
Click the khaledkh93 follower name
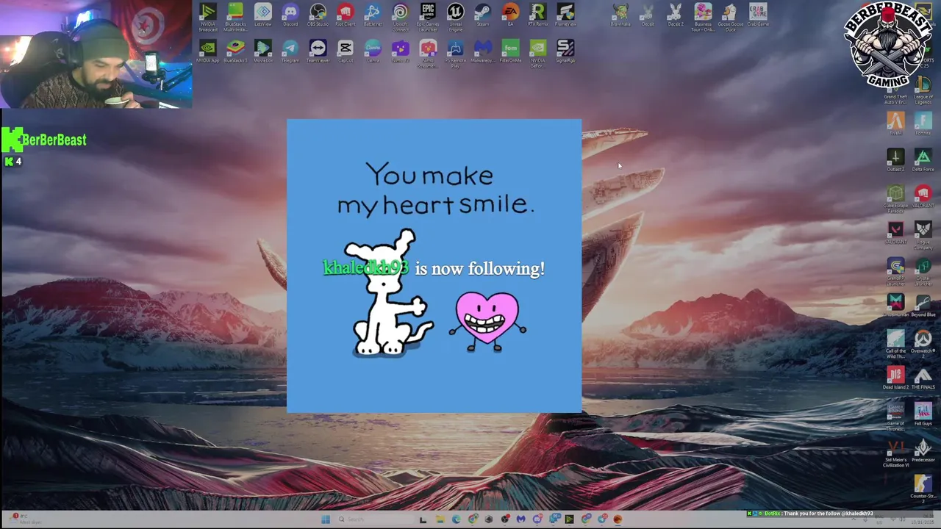tap(365, 268)
